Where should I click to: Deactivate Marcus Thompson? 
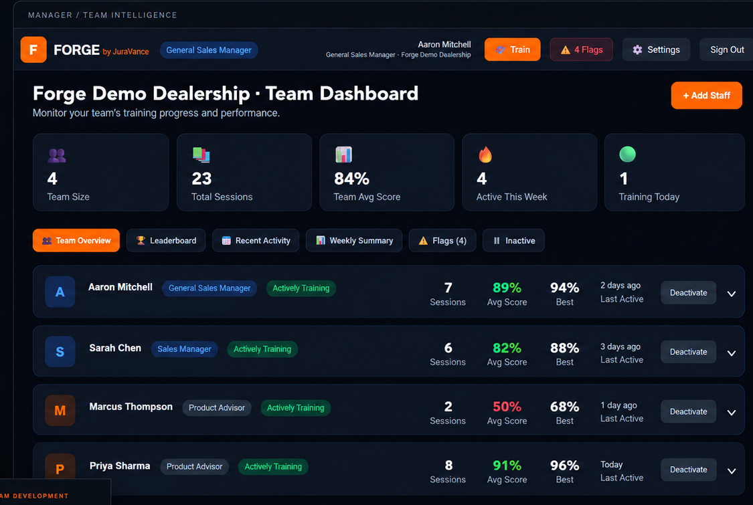click(x=688, y=411)
